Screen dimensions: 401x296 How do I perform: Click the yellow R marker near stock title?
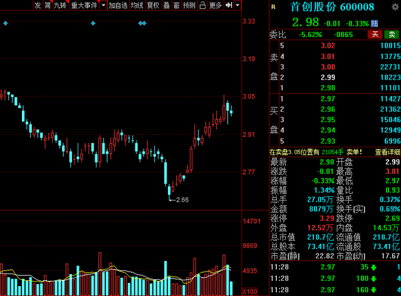tap(273, 6)
